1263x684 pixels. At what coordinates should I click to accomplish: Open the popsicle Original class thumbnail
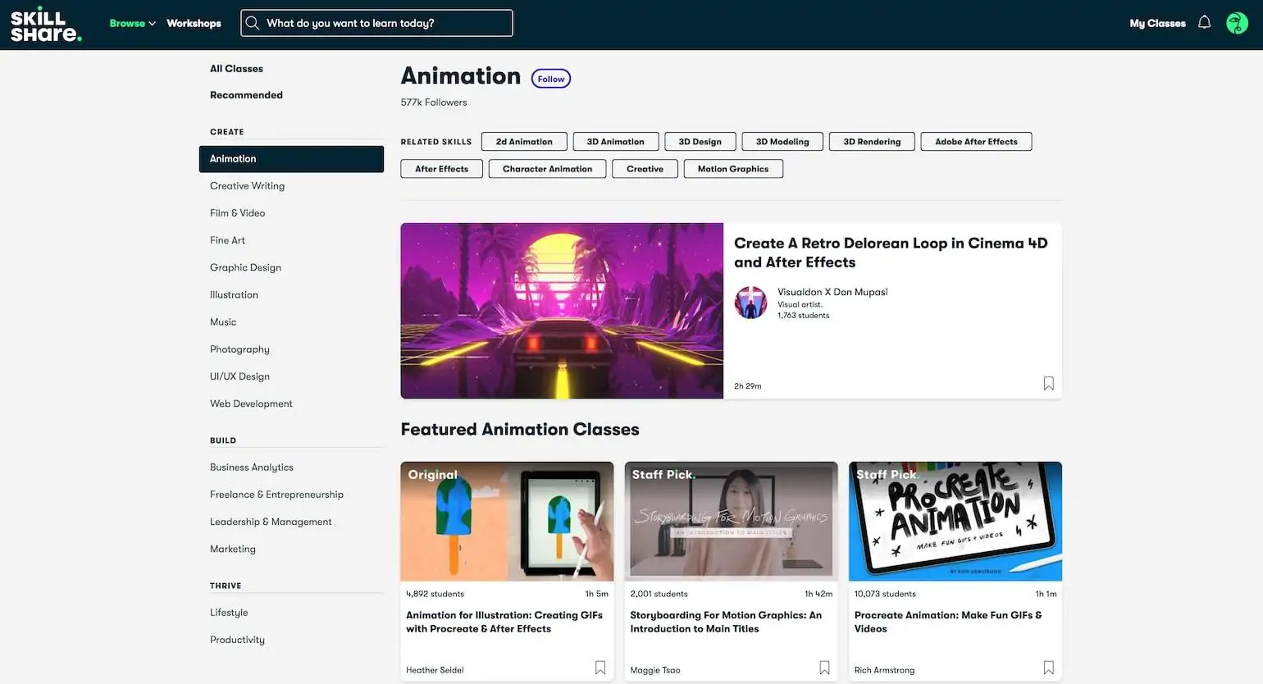tap(507, 522)
